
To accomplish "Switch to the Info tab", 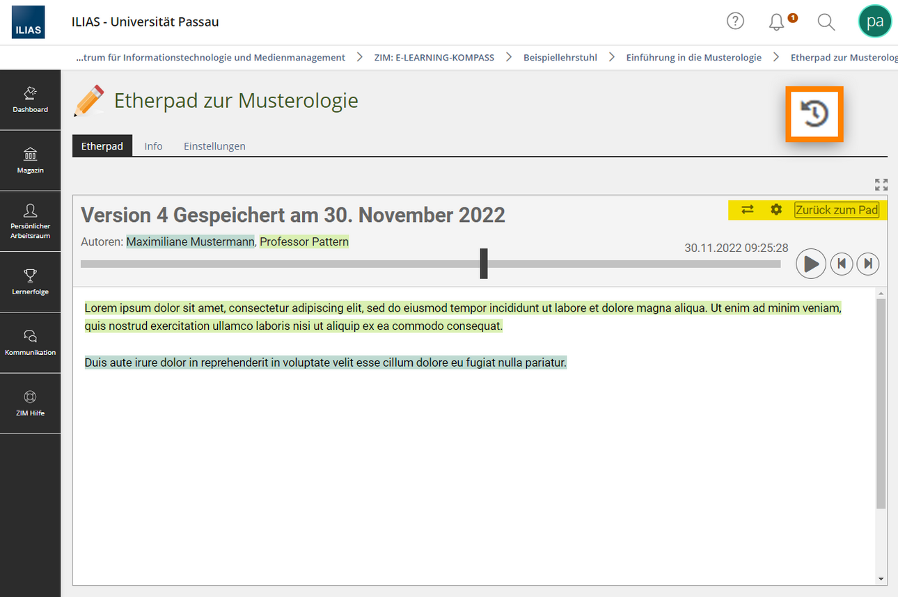I will (x=153, y=146).
